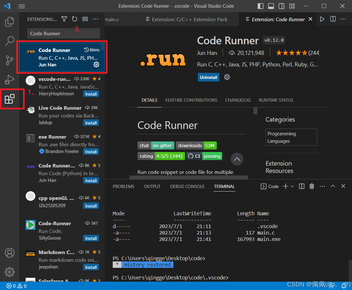
Task: Open editor more actions ellipsis
Action: click(343, 19)
